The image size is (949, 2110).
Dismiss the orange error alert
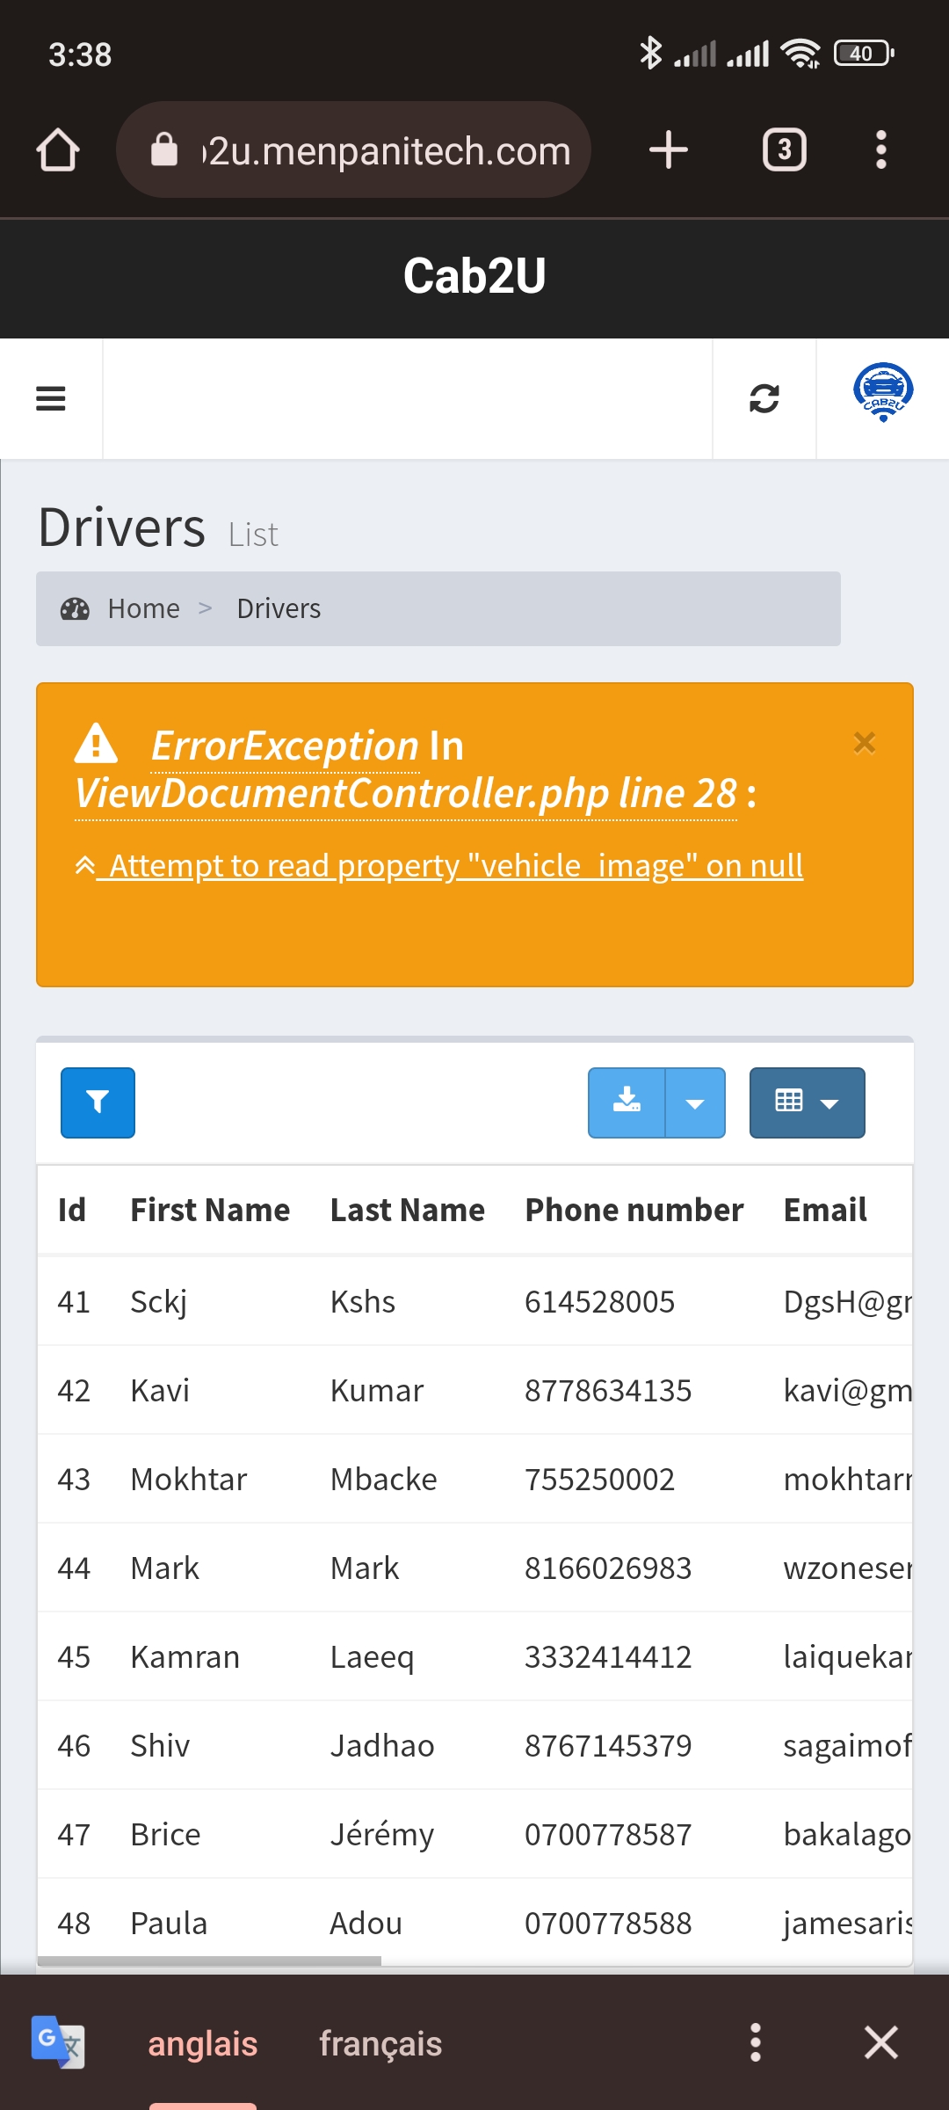click(865, 743)
